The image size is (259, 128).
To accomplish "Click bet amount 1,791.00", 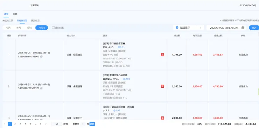I will click(x=177, y=55).
